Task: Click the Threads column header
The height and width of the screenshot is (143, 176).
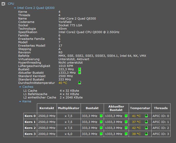Action: [x=161, y=108]
